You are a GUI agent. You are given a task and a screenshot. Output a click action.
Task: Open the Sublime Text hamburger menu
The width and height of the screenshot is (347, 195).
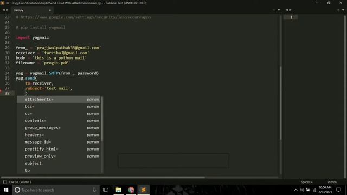click(x=8, y=3)
